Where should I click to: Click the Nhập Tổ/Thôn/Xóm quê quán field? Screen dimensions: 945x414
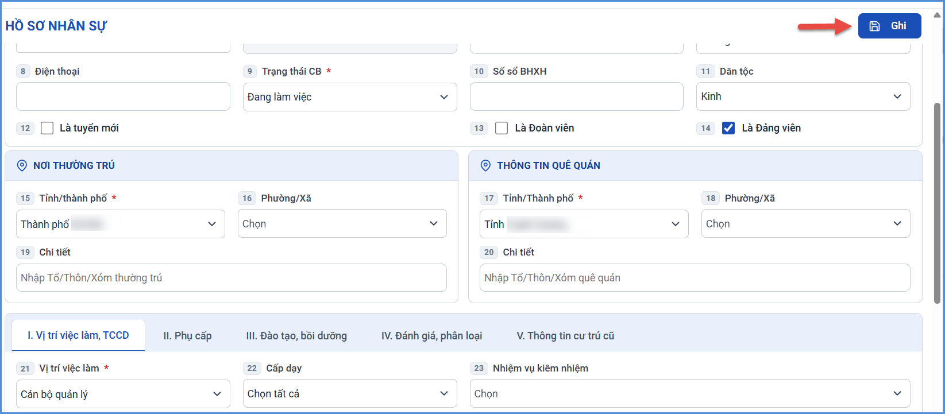[695, 277]
